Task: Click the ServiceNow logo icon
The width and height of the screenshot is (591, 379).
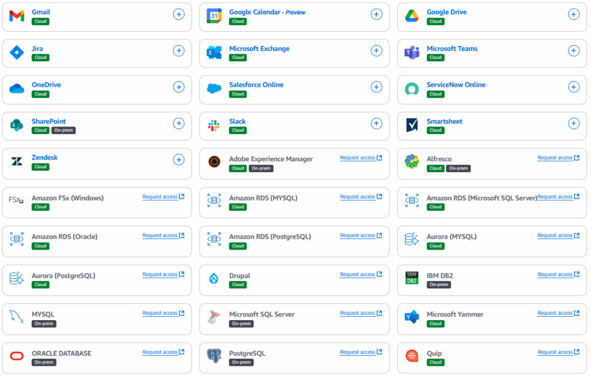Action: (x=412, y=89)
